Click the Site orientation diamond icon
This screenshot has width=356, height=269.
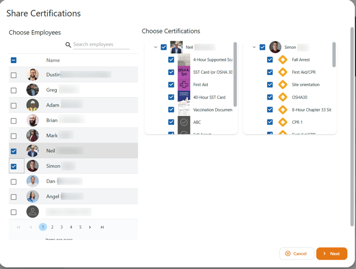(x=283, y=84)
